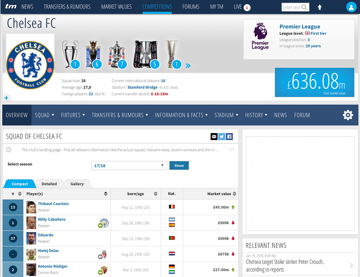The width and height of the screenshot is (360, 277).
Task: Open the Select season 17/18 dropdown
Action: point(129,165)
